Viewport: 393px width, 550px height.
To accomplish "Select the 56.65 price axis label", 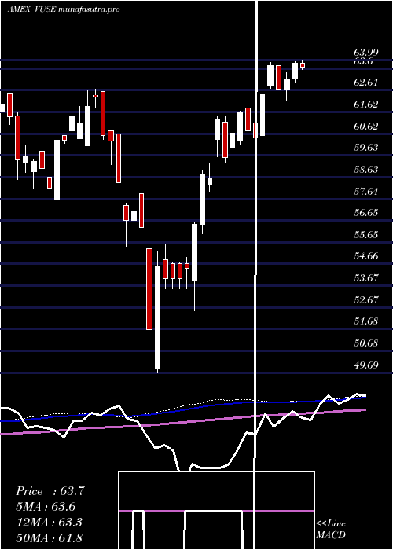I will pos(366,213).
